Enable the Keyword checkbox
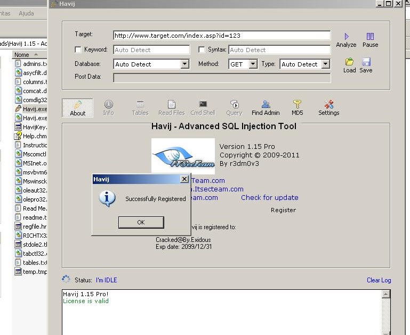The image size is (410, 335). click(78, 49)
